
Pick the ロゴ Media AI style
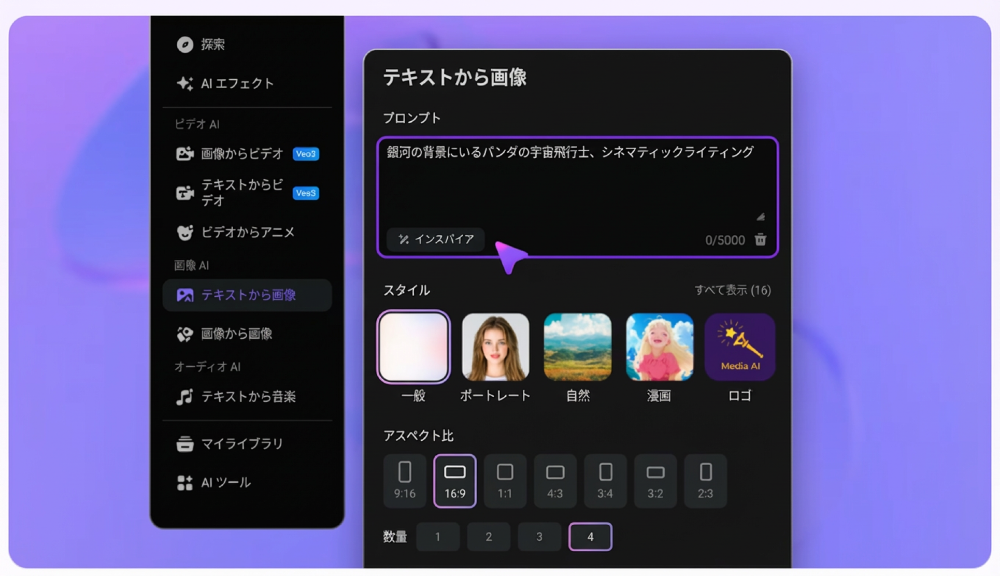[740, 347]
